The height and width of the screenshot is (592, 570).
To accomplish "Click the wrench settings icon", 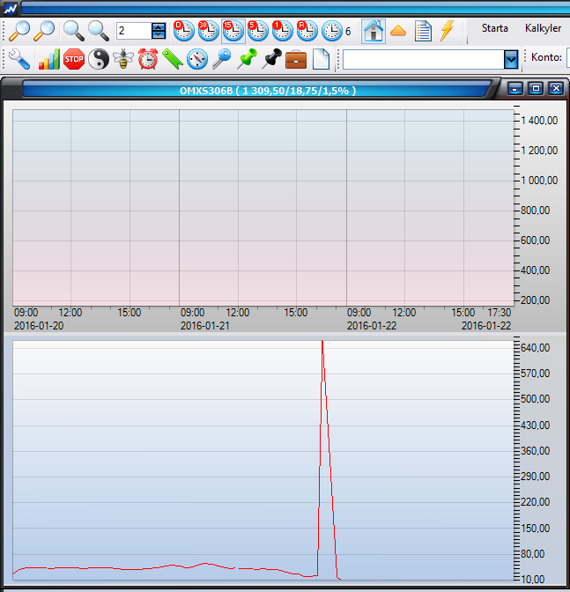I will pyautogui.click(x=19, y=60).
